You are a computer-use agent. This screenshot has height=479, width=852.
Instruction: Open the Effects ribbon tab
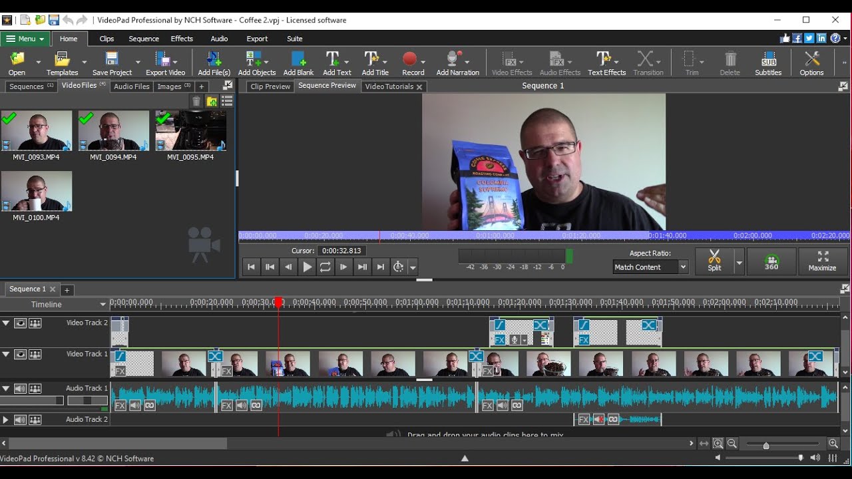click(182, 39)
